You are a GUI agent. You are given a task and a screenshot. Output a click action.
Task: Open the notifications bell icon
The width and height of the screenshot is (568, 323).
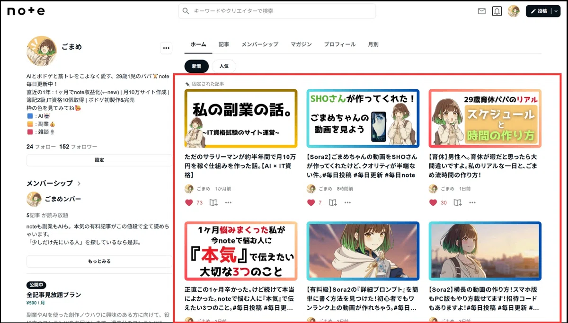click(497, 11)
